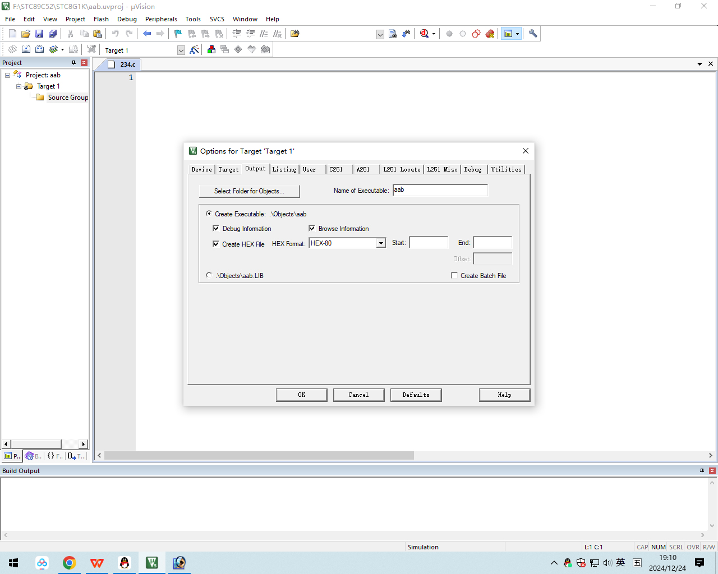Click the Comment selection icon
Viewport: 718px width, 574px height.
[x=264, y=34]
